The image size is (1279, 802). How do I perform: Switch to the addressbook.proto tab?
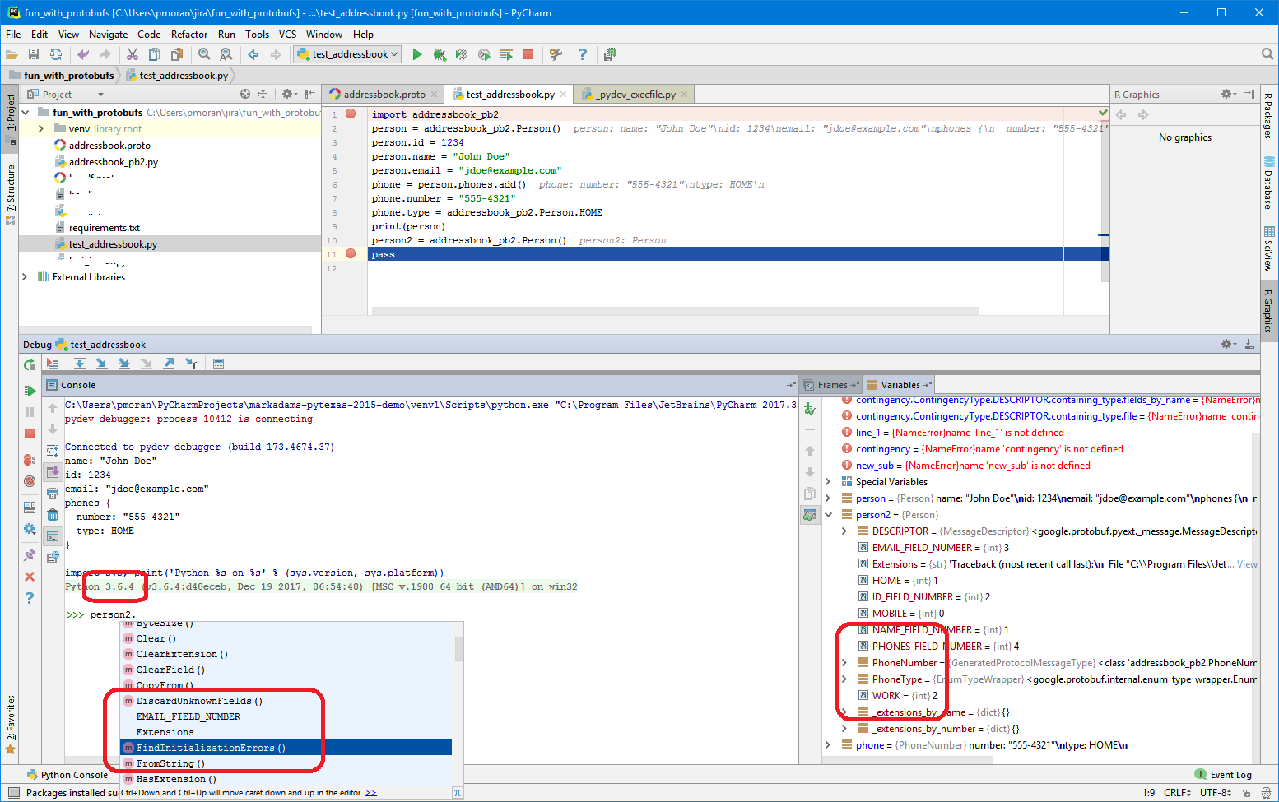(x=383, y=94)
